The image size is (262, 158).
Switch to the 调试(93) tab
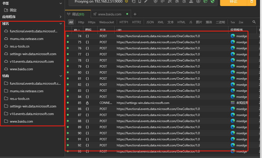coord(78,14)
